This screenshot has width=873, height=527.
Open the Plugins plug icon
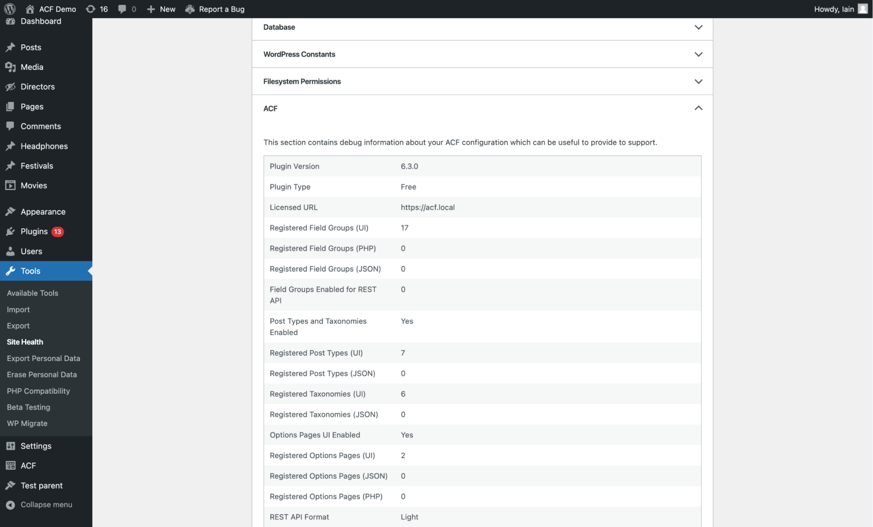(11, 231)
